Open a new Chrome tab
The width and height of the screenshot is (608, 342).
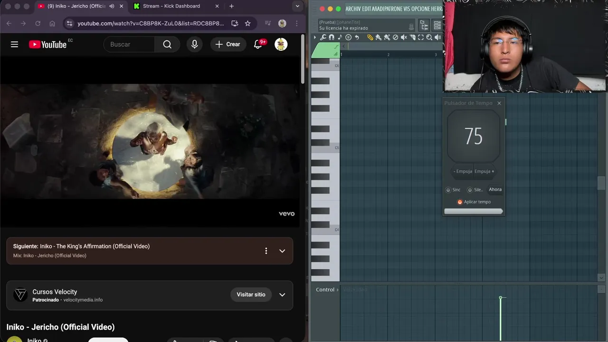231,6
